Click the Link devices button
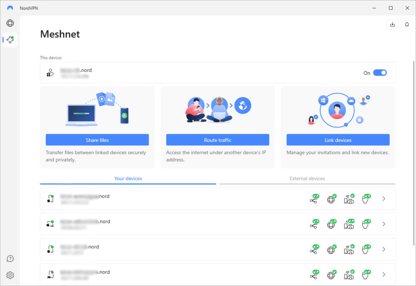This screenshot has width=416, height=286. pyautogui.click(x=338, y=140)
